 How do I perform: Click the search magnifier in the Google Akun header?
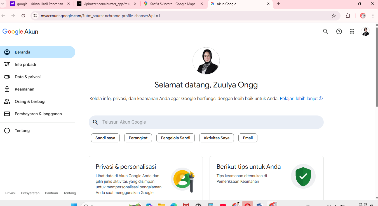coord(325,31)
